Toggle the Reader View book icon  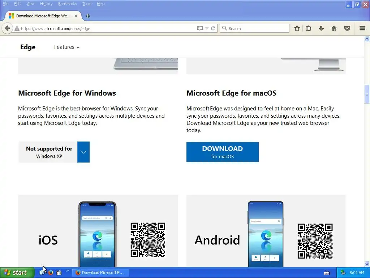tap(199, 28)
